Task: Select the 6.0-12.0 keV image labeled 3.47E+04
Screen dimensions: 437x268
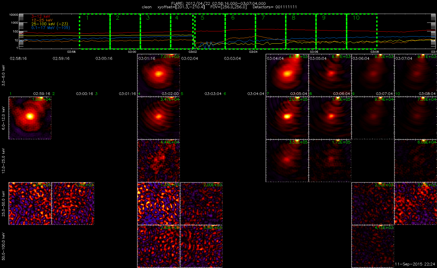Action: [x=159, y=118]
